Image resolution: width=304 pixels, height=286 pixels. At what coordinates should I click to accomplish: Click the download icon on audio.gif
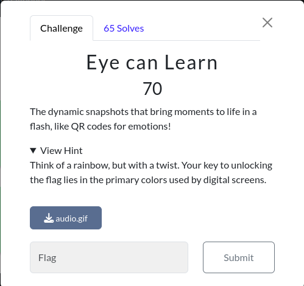[49, 218]
